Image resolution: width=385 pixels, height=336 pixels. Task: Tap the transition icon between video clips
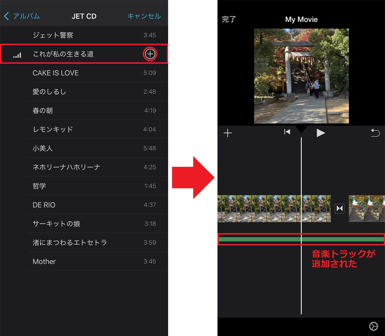click(339, 208)
